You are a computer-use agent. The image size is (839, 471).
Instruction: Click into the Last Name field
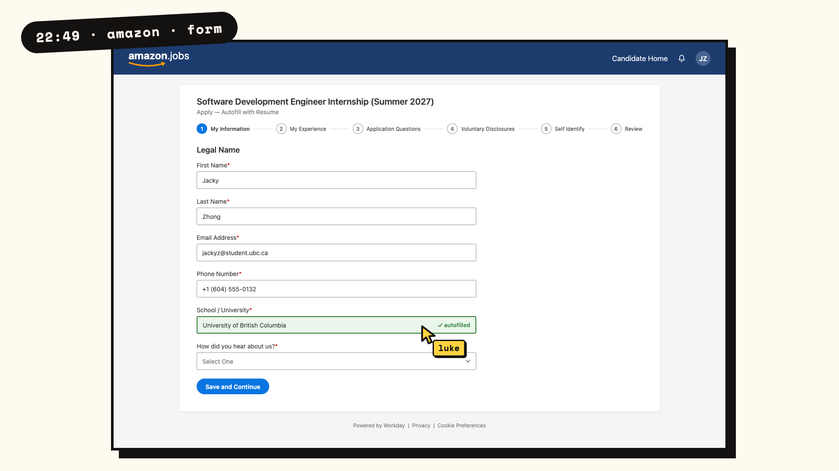336,216
